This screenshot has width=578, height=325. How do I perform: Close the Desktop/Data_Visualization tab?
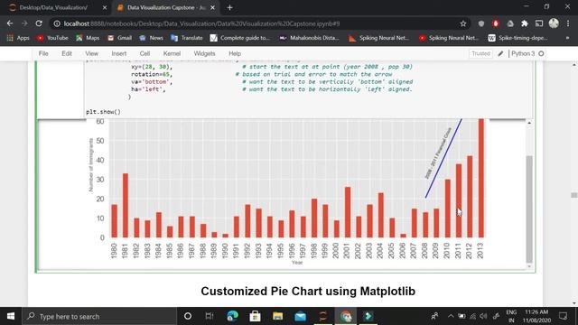(105, 7)
